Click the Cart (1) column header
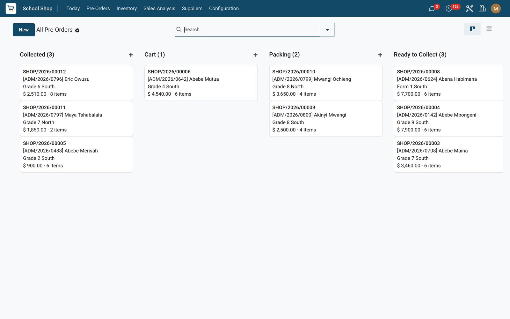This screenshot has width=510, height=319. 155,55
